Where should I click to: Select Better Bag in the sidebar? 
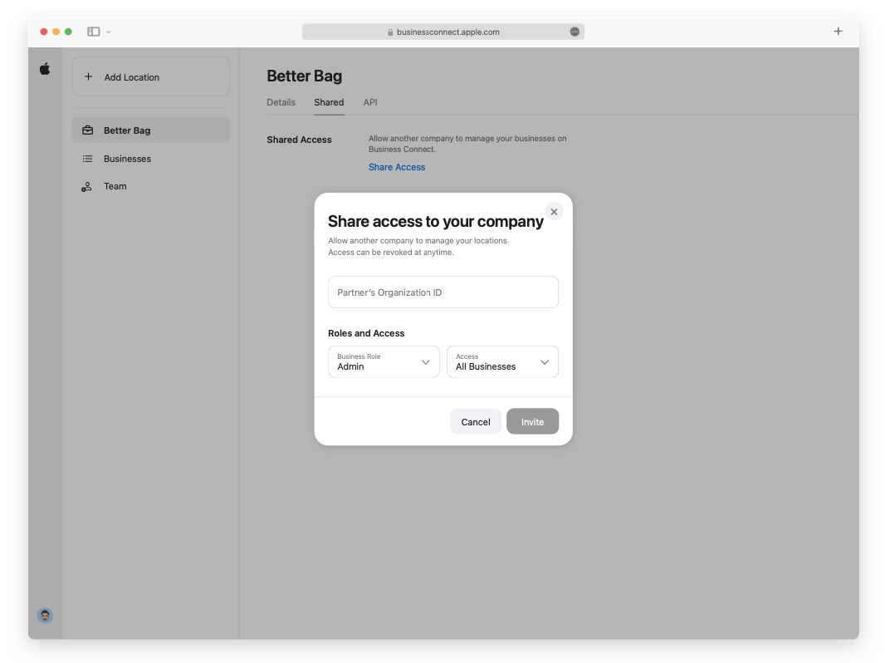(x=151, y=130)
